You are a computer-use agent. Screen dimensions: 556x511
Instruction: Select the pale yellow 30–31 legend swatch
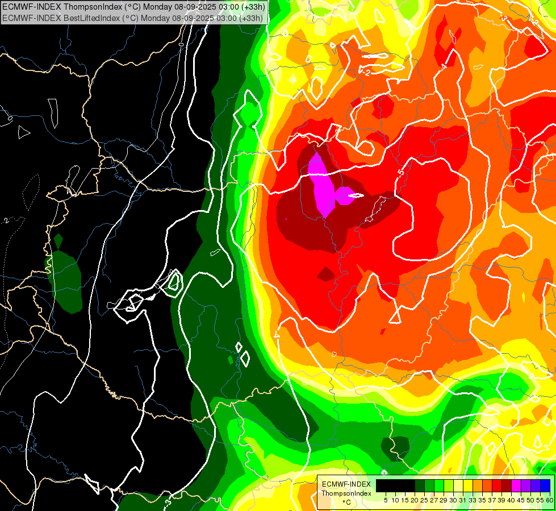pyautogui.click(x=458, y=485)
